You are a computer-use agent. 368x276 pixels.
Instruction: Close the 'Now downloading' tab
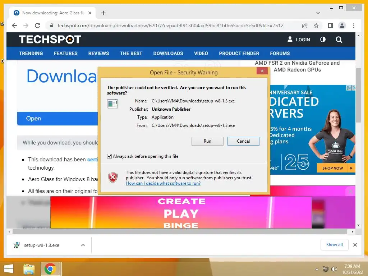89,13
